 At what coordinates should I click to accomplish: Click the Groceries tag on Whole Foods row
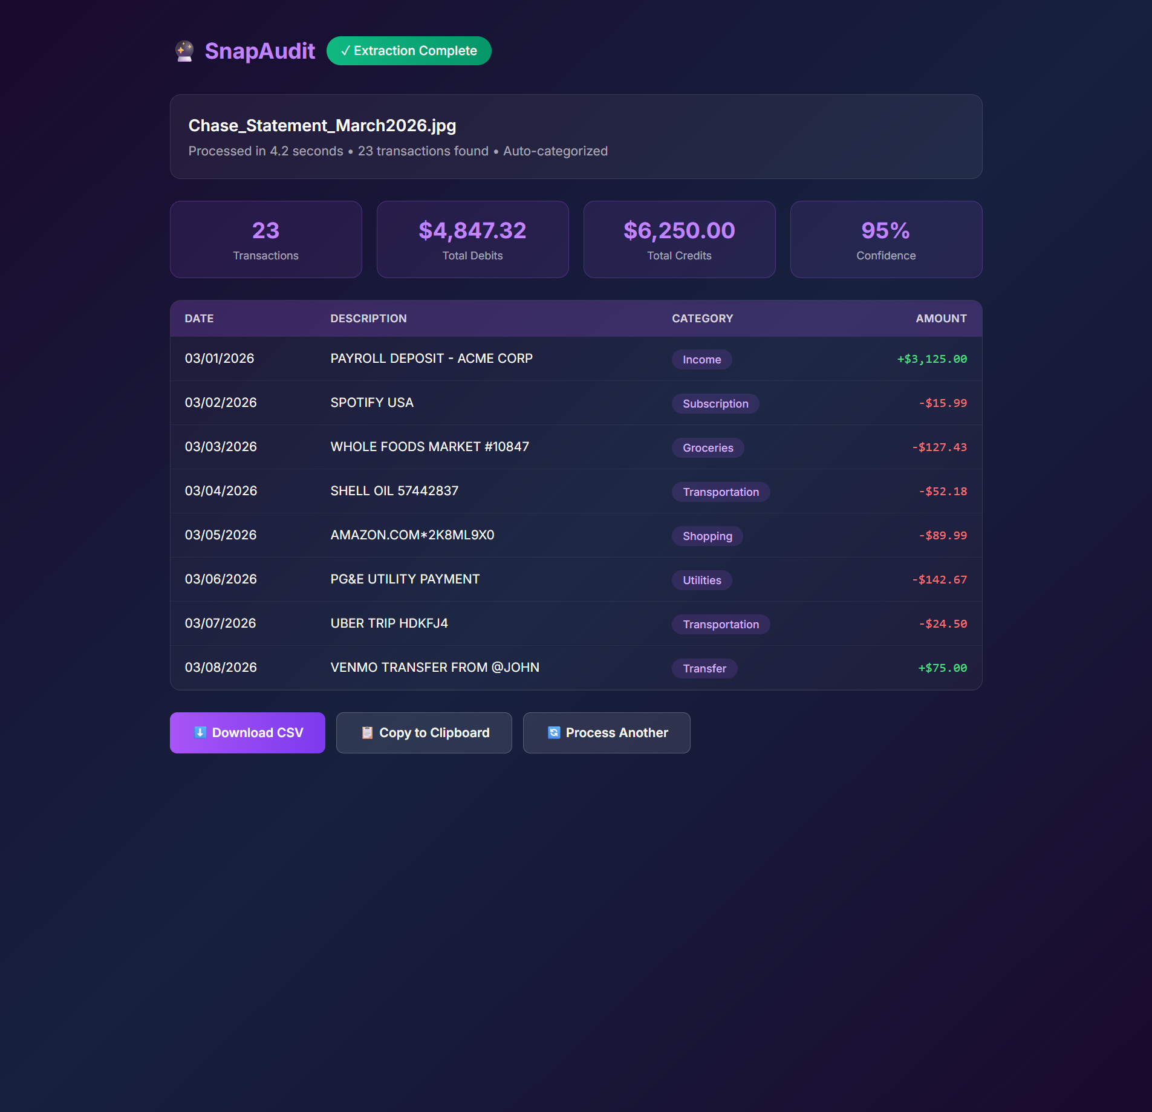[708, 447]
